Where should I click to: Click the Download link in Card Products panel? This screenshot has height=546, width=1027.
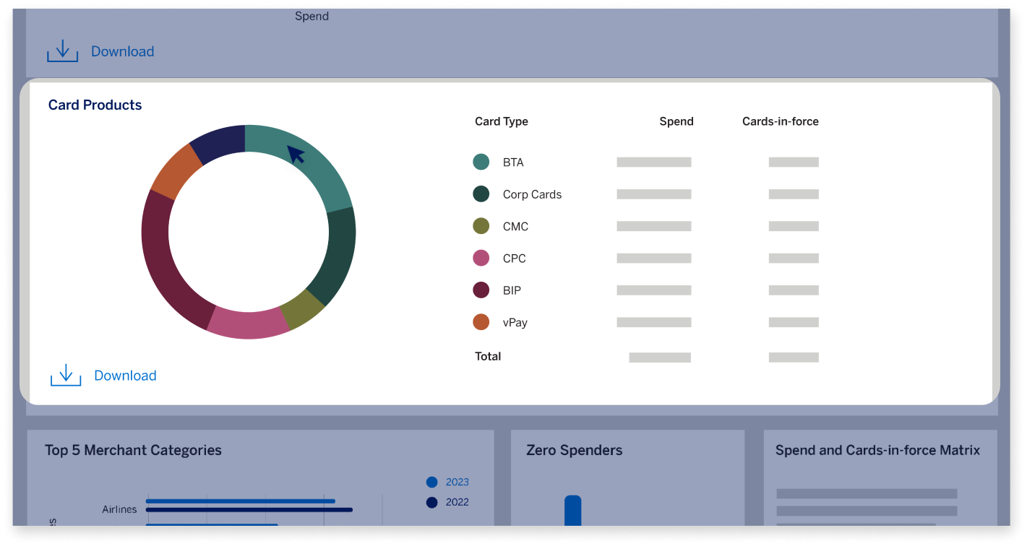coord(124,375)
